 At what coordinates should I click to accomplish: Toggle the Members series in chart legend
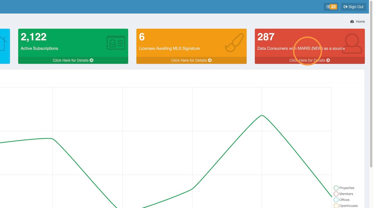[x=343, y=194]
